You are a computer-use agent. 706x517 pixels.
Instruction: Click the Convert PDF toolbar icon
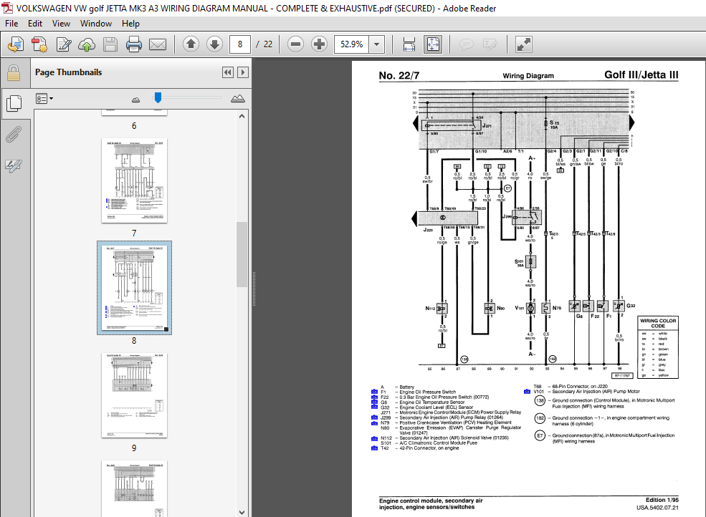click(x=39, y=44)
